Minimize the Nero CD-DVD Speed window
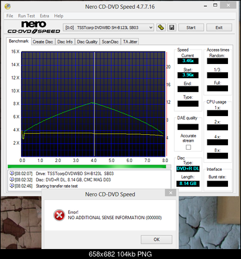241x259 pixels. tap(206, 6)
